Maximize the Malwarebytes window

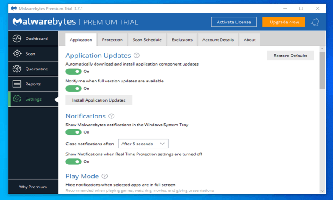pos(301,9)
